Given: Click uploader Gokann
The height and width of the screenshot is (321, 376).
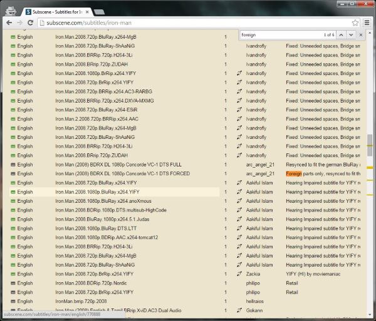Looking at the screenshot, I should (254, 310).
